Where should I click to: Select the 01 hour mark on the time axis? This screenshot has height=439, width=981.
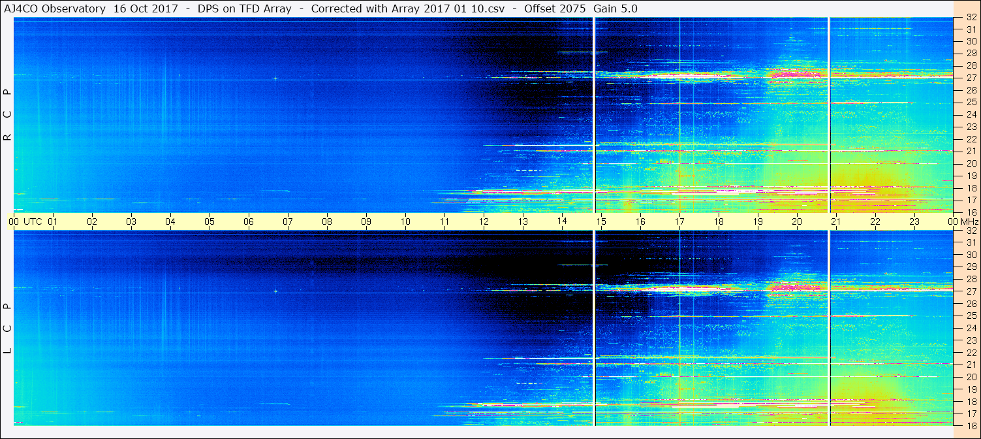click(x=53, y=221)
